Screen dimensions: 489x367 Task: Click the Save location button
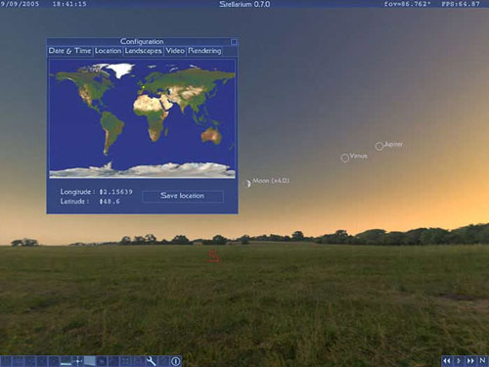(183, 196)
